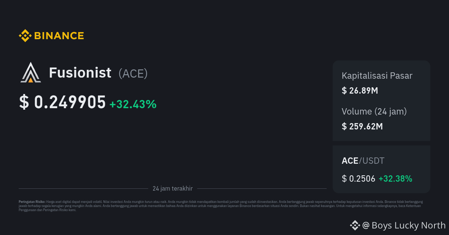Click the $ 259.62M volume value
The width and height of the screenshot is (449, 235).
tap(362, 126)
